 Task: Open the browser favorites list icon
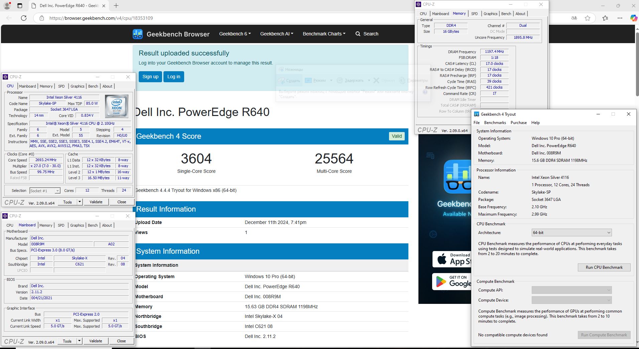[605, 18]
